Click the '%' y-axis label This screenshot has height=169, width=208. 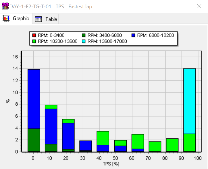[8, 101]
